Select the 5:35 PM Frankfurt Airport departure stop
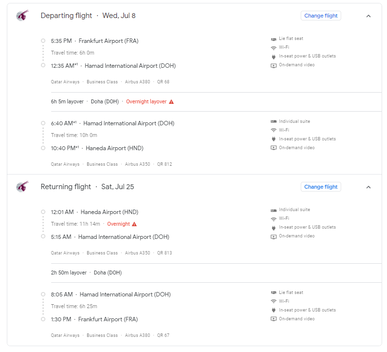This screenshot has width=387, height=352. pyautogui.click(x=95, y=41)
